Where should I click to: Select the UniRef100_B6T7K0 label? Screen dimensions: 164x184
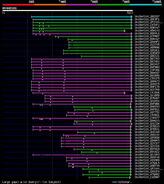pos(147,59)
